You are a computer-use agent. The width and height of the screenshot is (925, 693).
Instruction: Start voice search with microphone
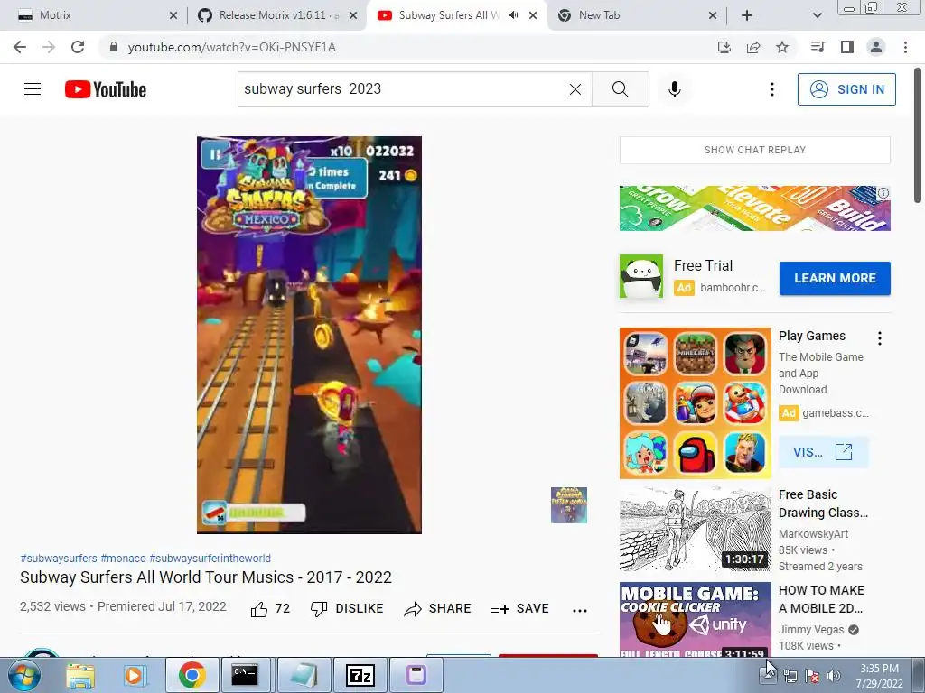674,89
